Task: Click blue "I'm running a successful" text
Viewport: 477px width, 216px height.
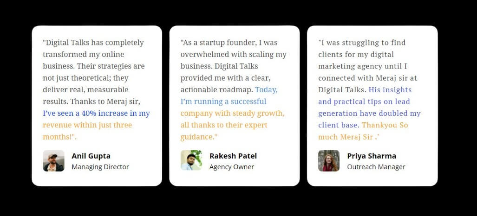Action: coord(223,102)
